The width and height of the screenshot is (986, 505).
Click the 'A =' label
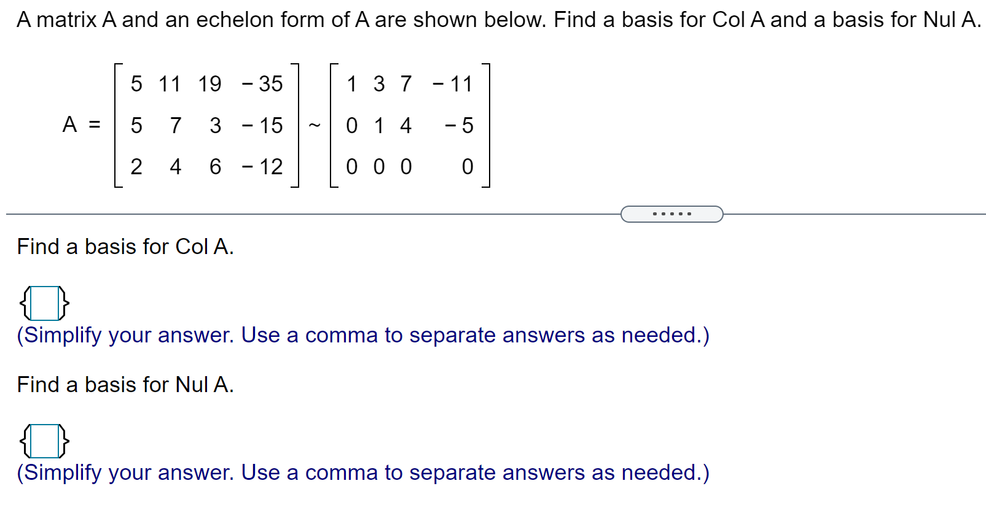80,125
